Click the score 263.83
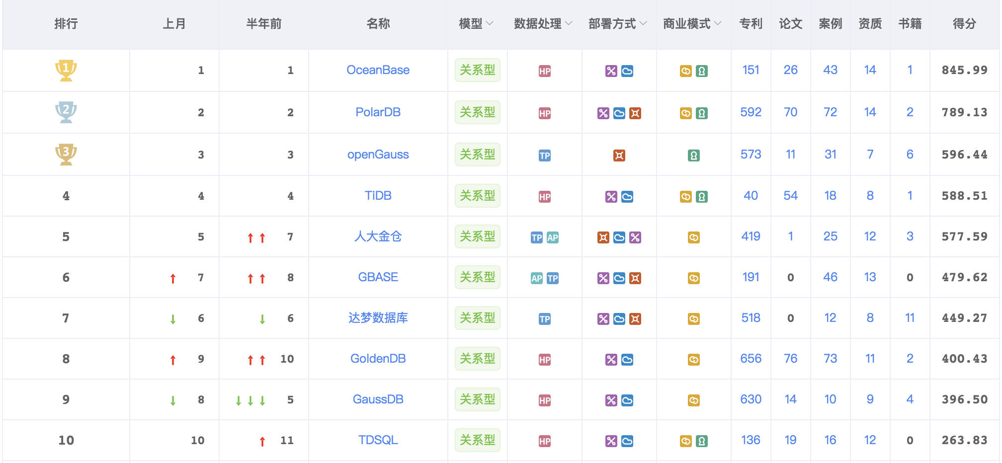This screenshot has width=1002, height=463. (965, 440)
